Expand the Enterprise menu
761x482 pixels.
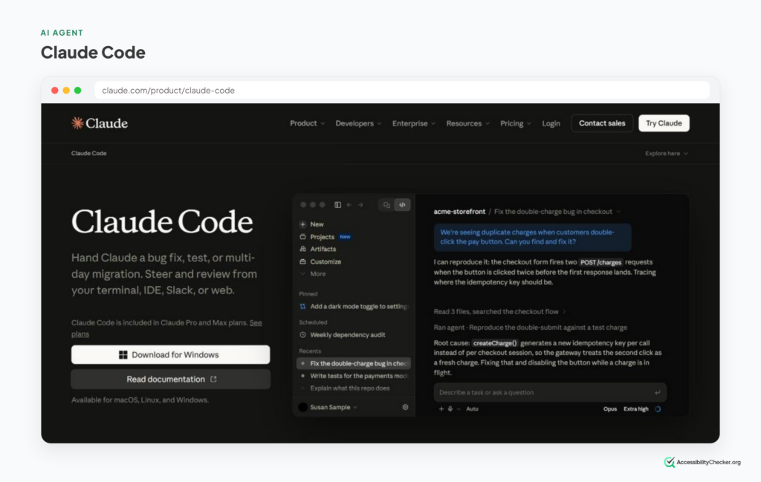point(414,123)
